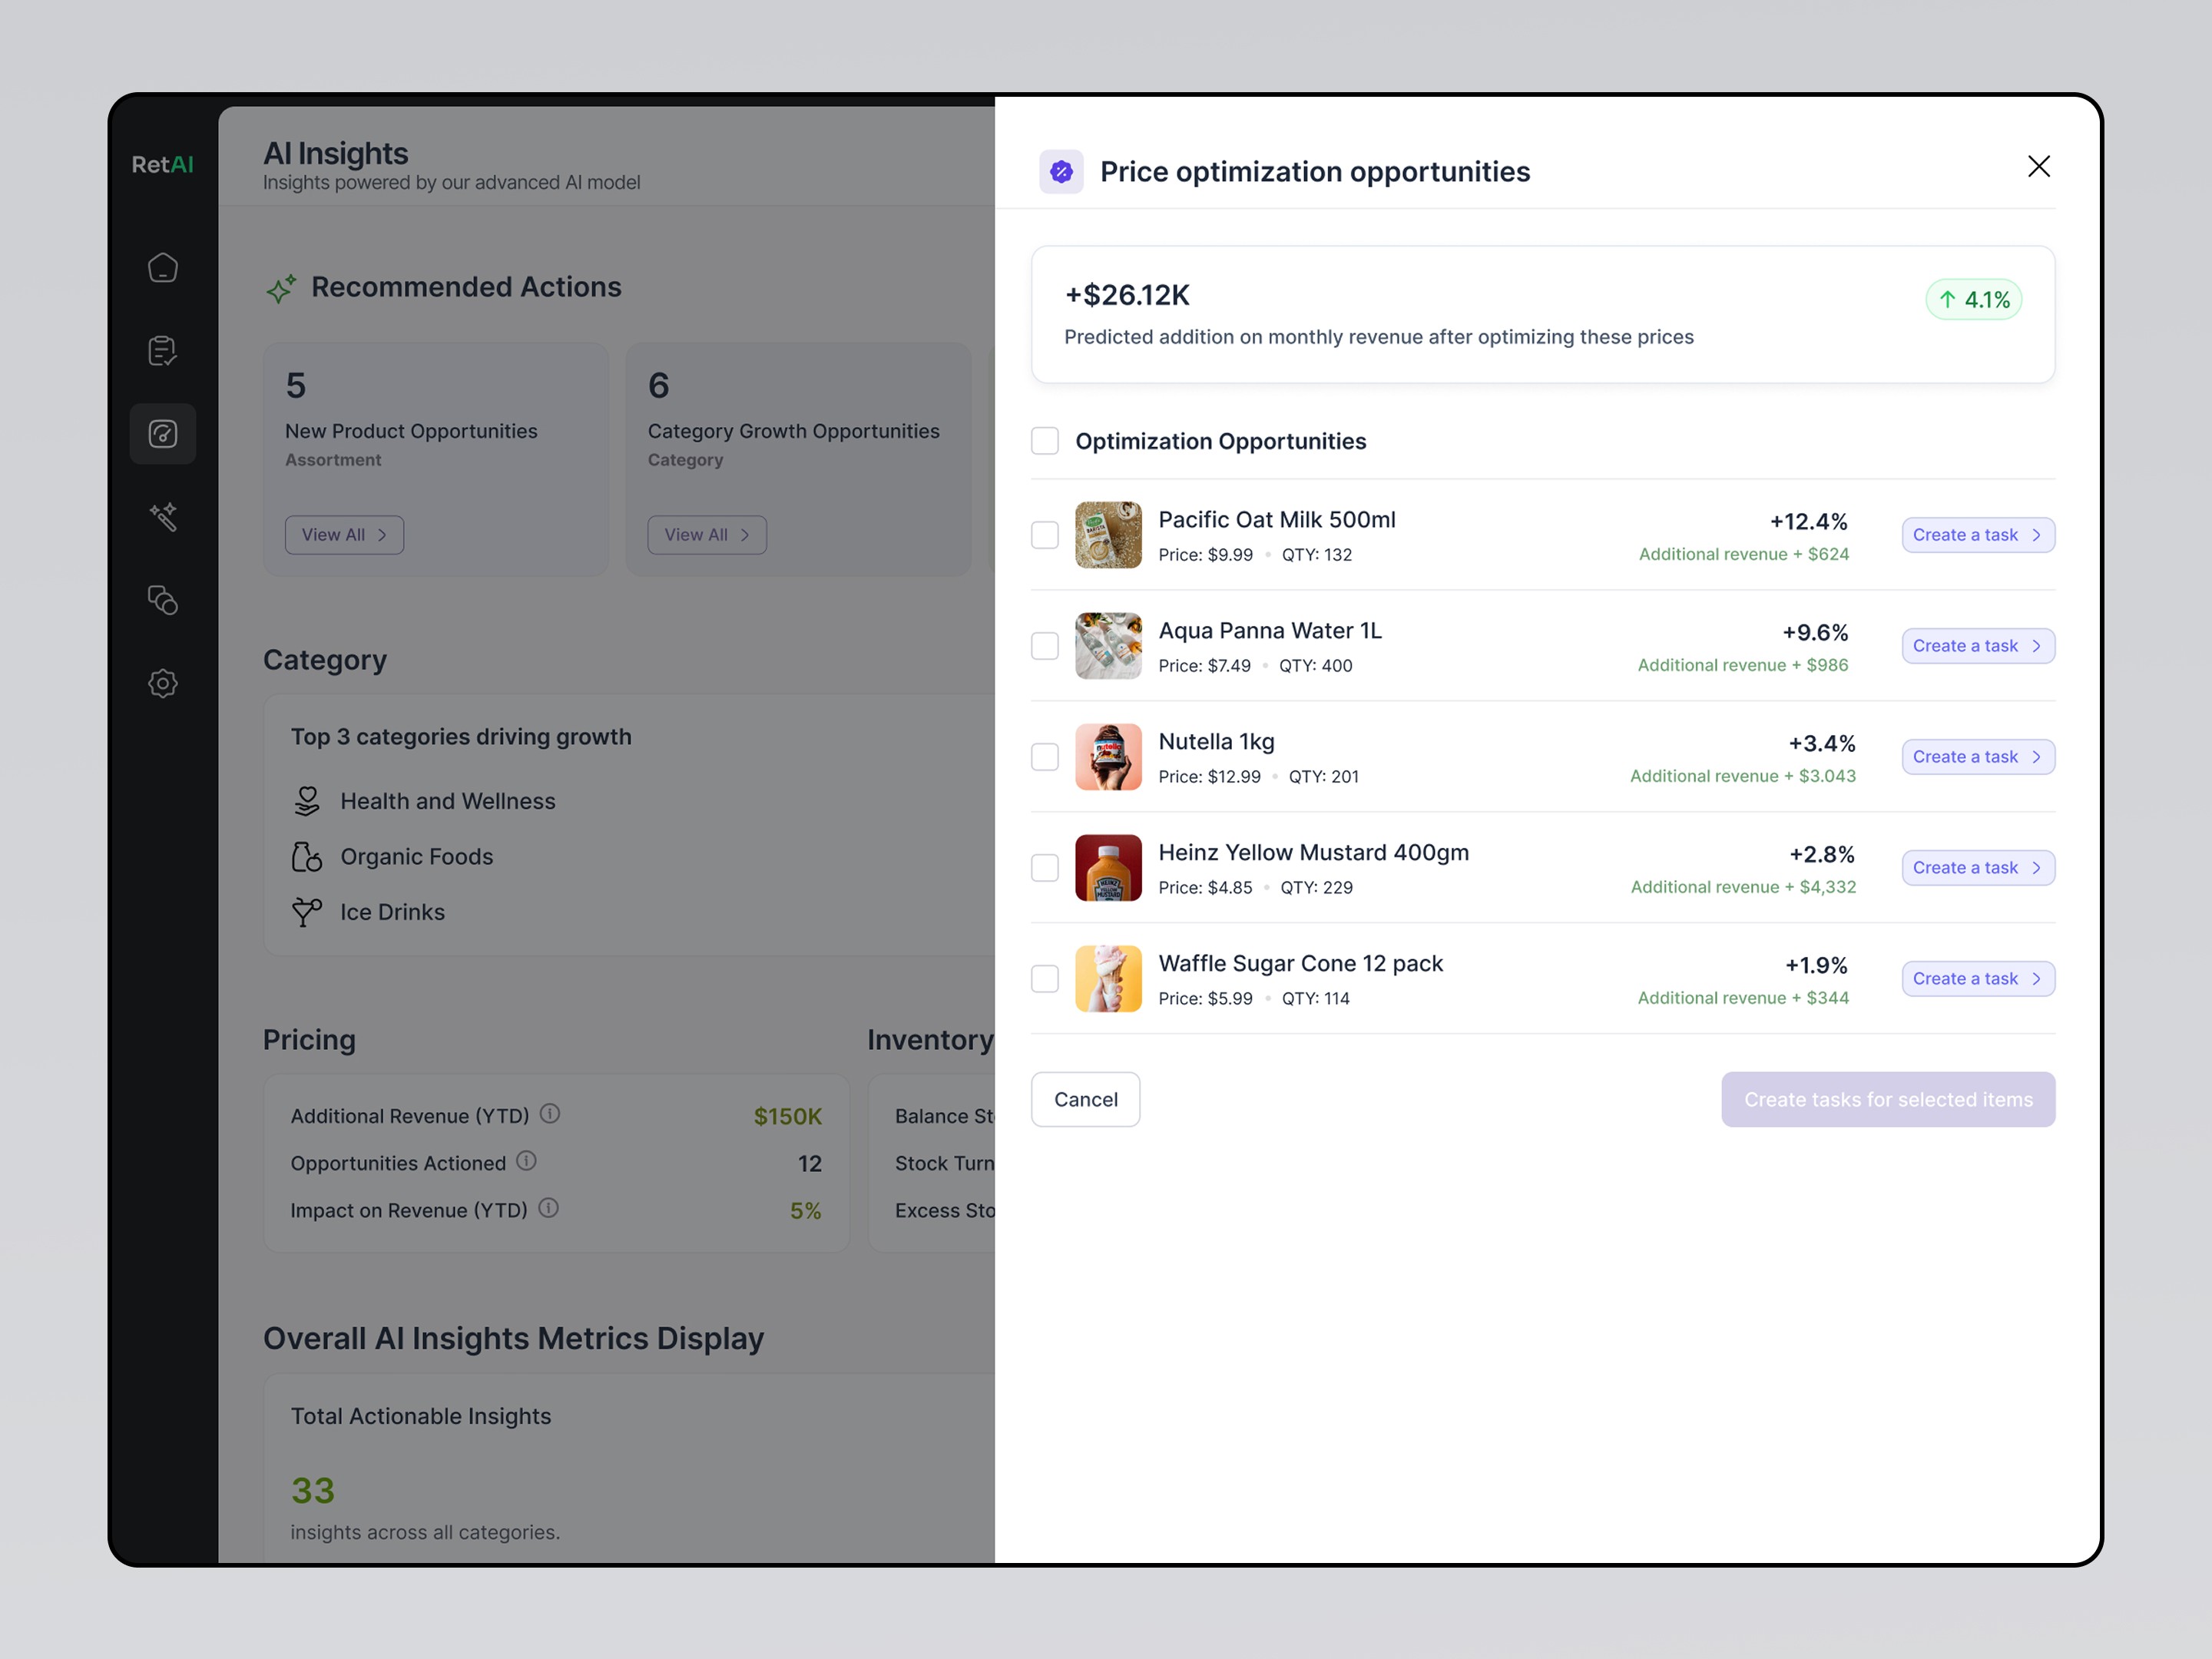Check the Optimization Opportunities select-all checkbox

pyautogui.click(x=1044, y=441)
